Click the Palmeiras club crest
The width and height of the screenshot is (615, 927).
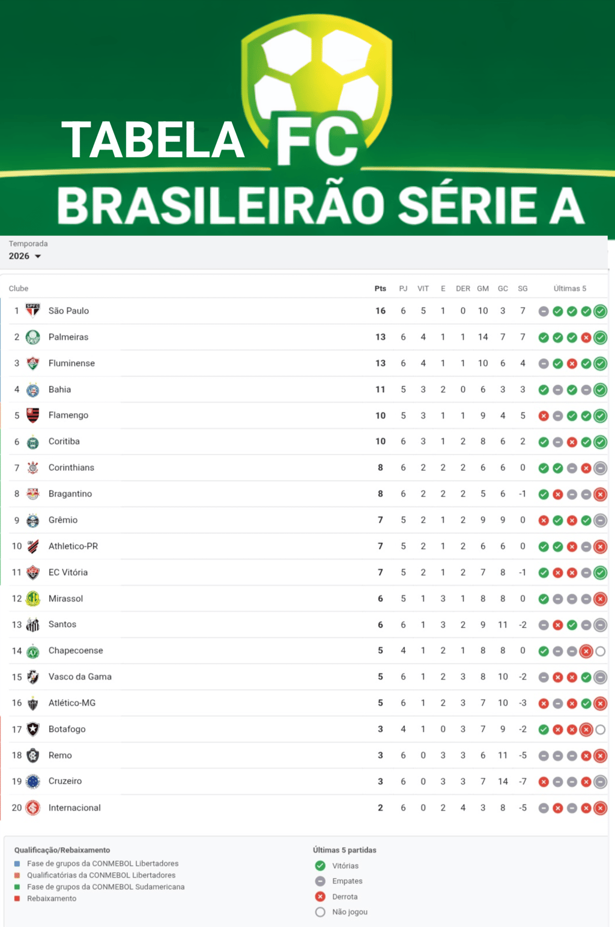point(33,337)
